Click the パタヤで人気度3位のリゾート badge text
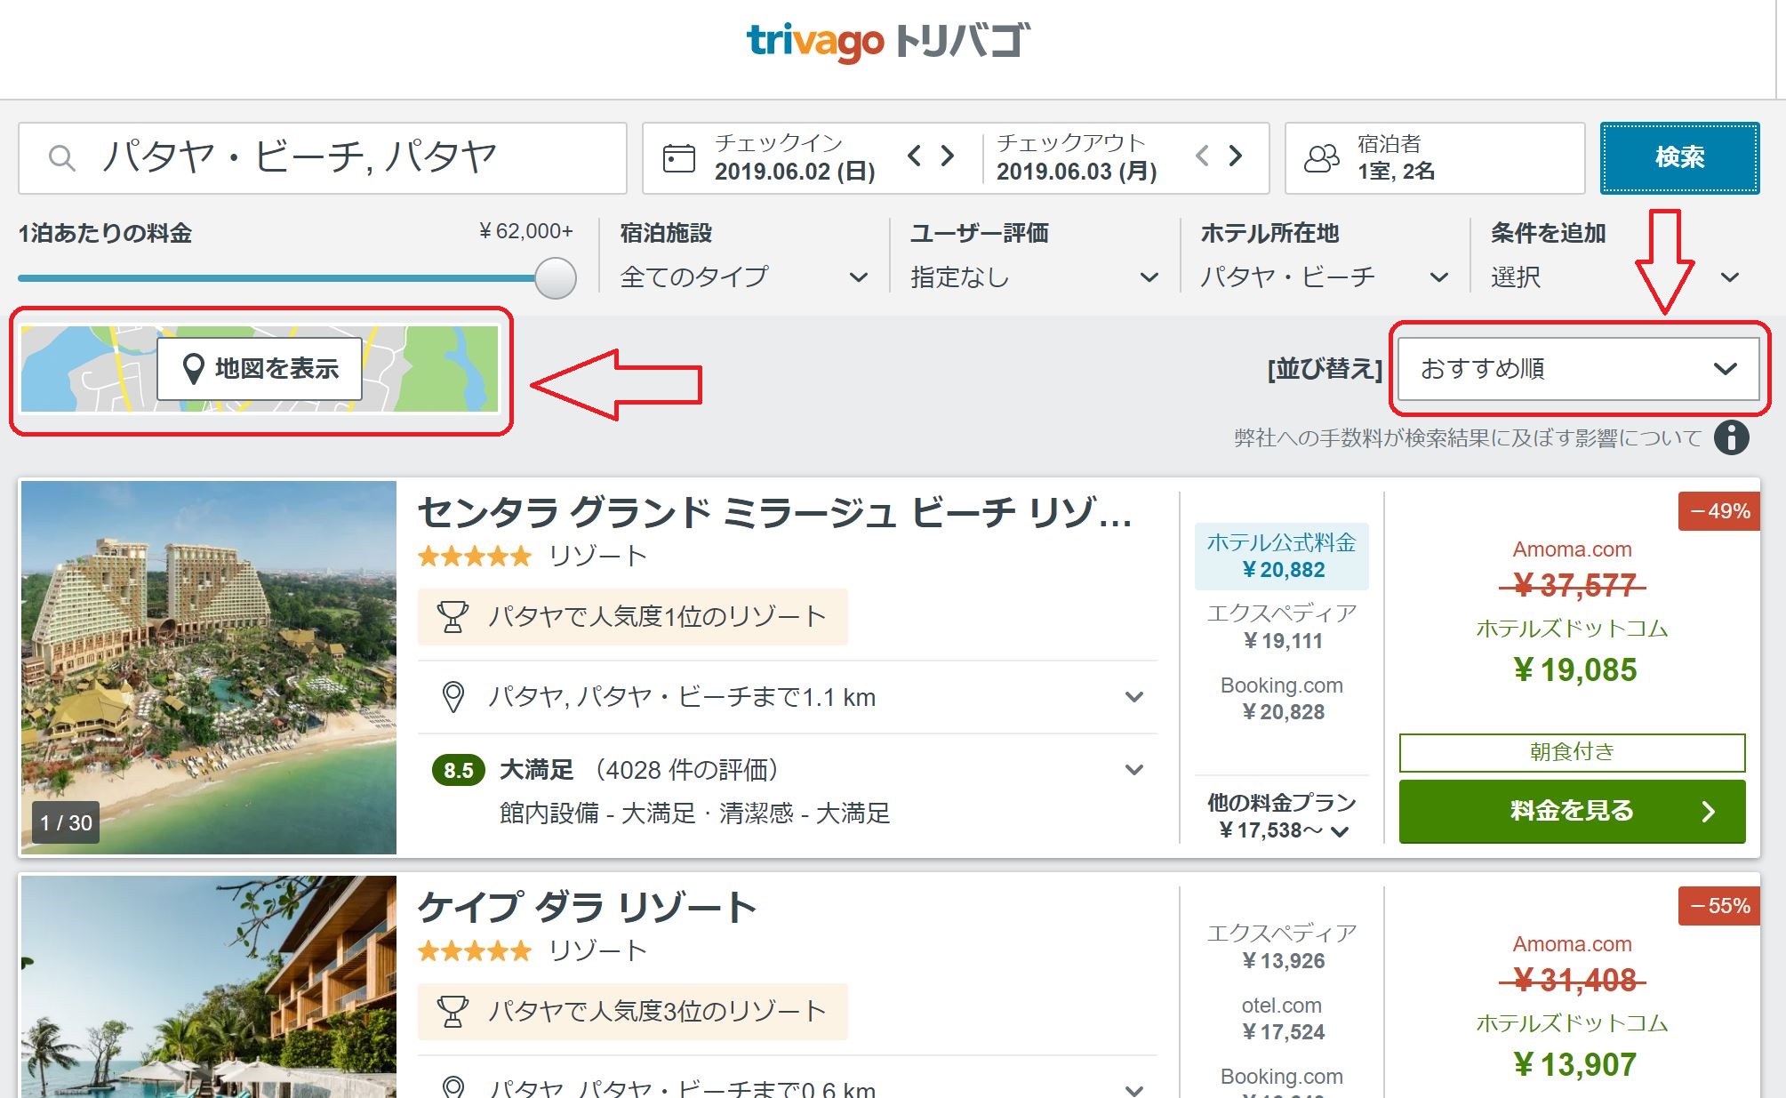 tap(657, 1011)
